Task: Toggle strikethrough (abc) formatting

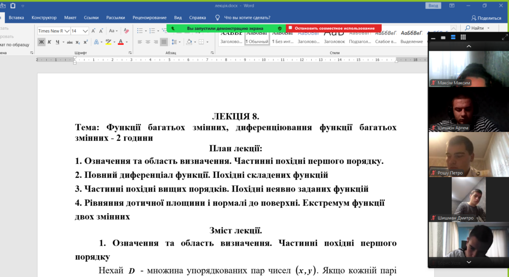Action: pyautogui.click(x=70, y=42)
